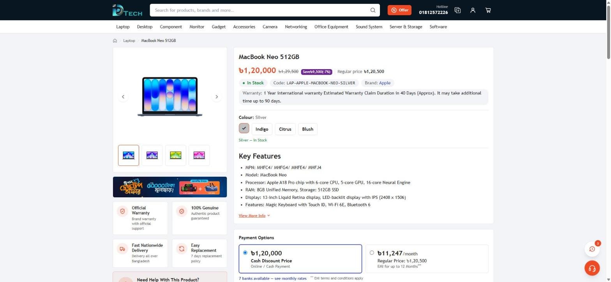Expand View More Info
Image resolution: width=611 pixels, height=282 pixels.
(254, 216)
